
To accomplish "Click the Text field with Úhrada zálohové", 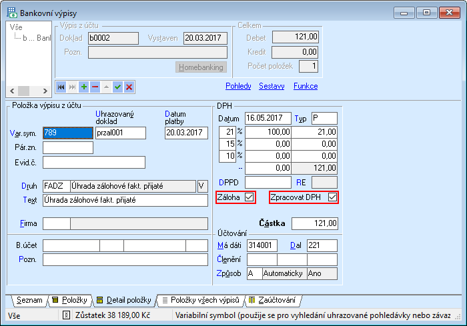I will coord(125,200).
